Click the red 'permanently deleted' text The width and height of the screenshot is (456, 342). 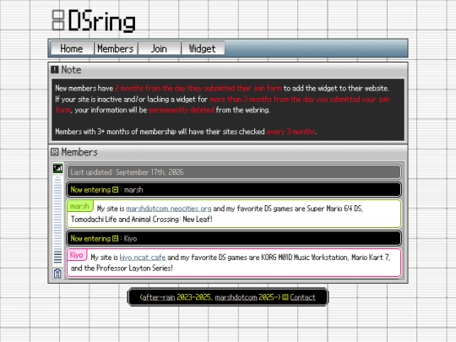coord(182,110)
